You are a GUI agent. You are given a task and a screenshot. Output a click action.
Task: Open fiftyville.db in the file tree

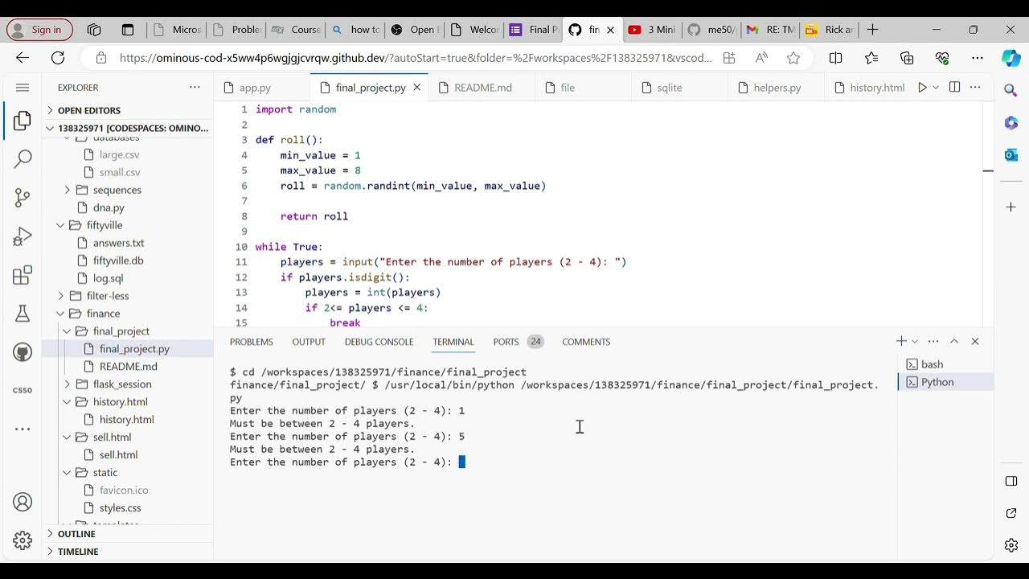pos(118,261)
